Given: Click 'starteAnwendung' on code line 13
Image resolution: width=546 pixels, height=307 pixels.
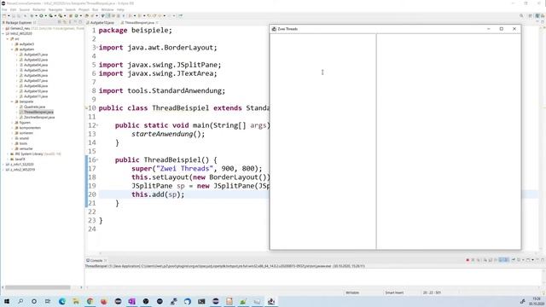Looking at the screenshot, I should 162,134.
